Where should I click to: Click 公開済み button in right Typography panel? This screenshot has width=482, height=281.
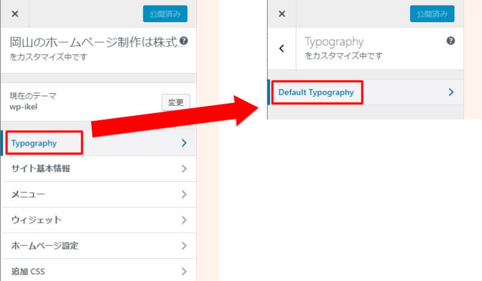click(x=432, y=14)
